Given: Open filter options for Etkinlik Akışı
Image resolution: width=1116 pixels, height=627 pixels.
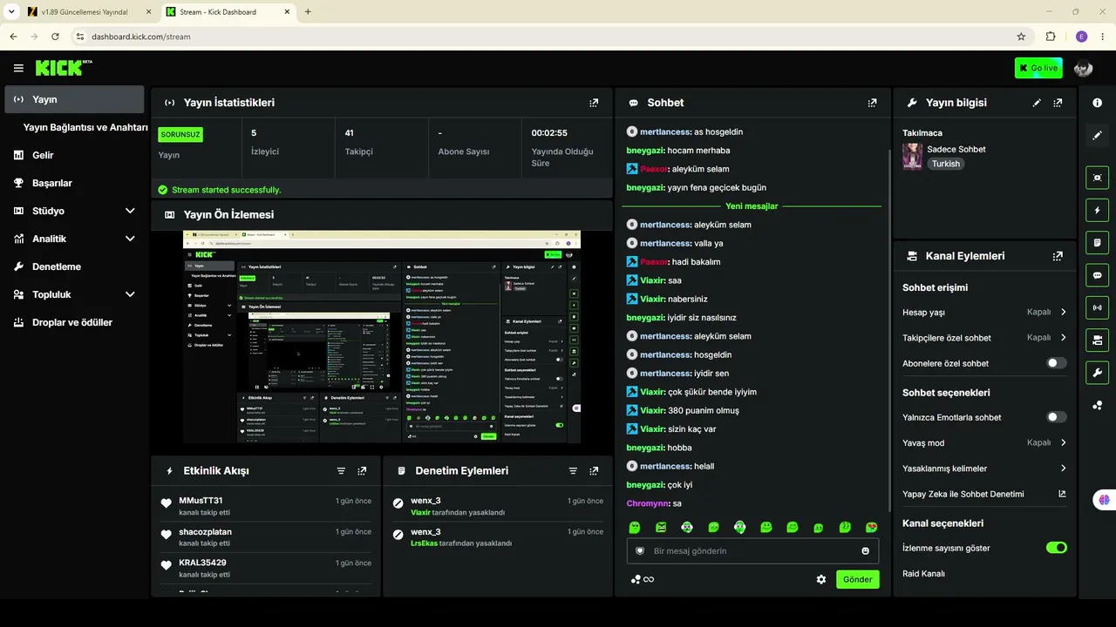Looking at the screenshot, I should 341,471.
